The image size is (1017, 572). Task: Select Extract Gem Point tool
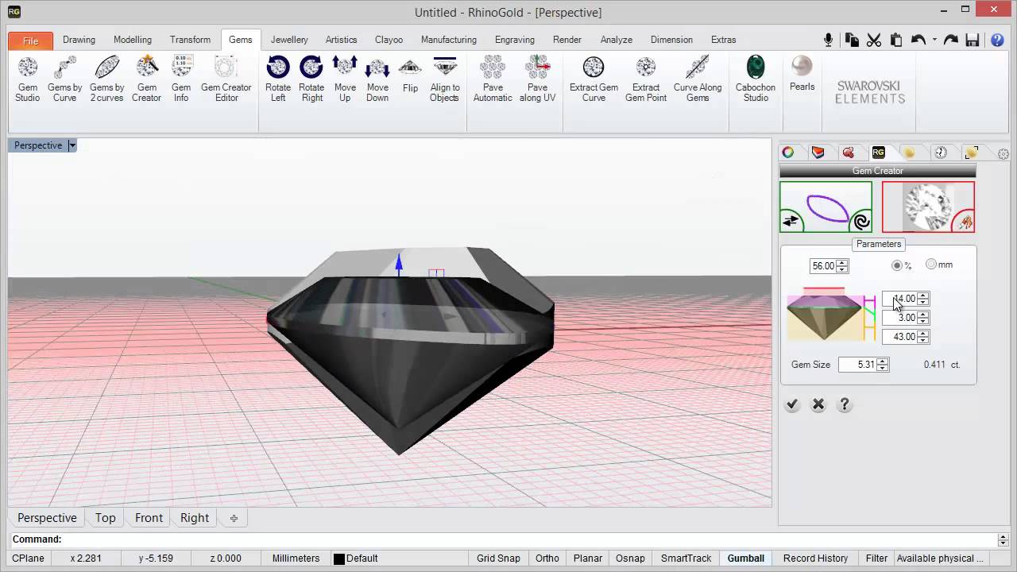(646, 79)
